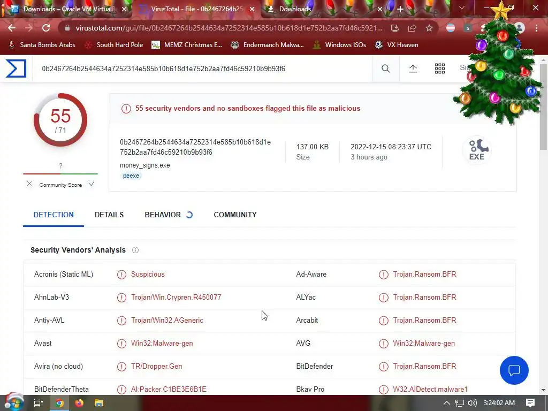Open VX Heaven bookmark
Image resolution: width=548 pixels, height=411 pixels.
(397, 45)
